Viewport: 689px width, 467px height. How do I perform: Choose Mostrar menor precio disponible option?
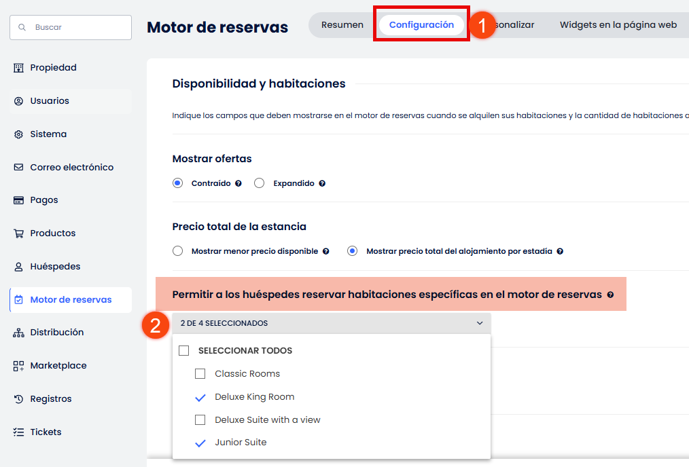(178, 251)
